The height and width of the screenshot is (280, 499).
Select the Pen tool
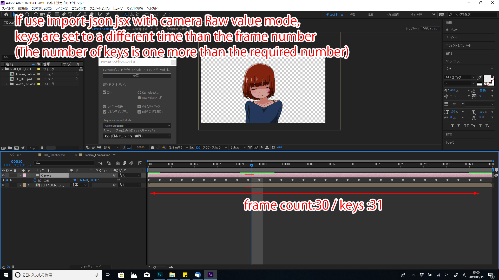tap(64, 15)
